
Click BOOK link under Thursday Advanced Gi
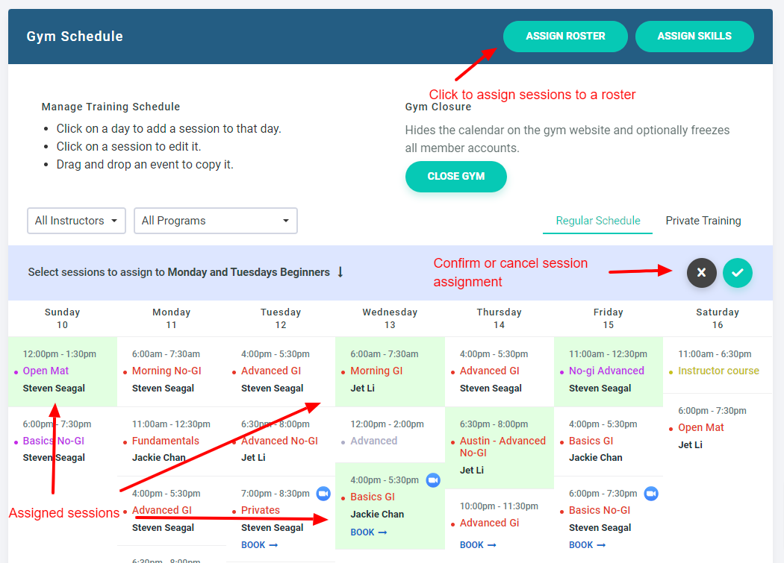[478, 545]
